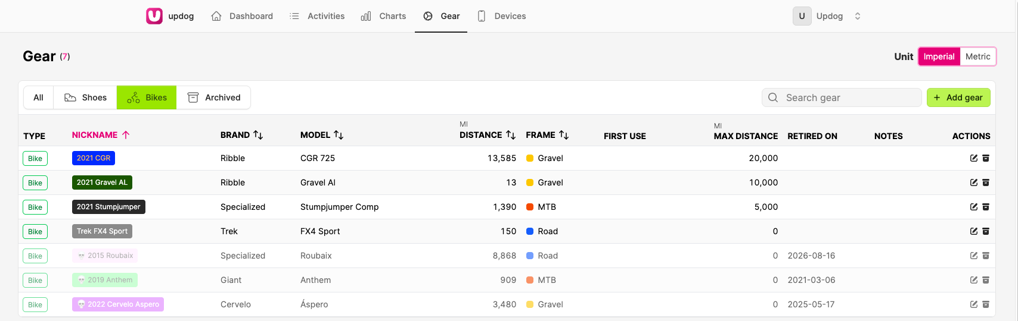Archive the 2021 Stumpjumper bike
This screenshot has width=1018, height=321.
click(986, 207)
